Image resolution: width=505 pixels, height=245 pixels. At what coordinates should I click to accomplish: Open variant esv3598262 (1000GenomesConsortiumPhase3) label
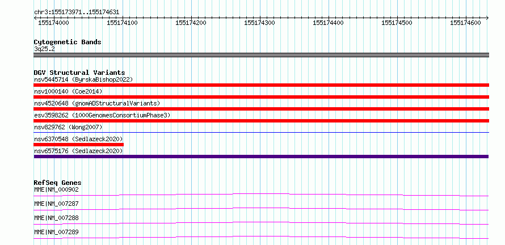(x=102, y=115)
